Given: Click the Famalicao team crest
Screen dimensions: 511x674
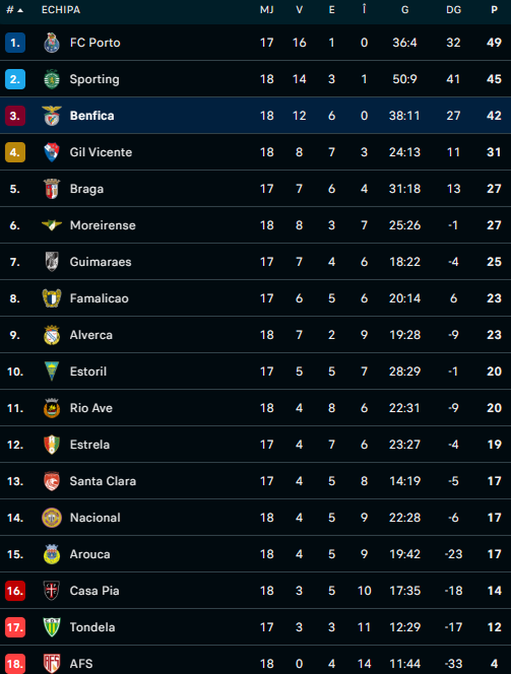Looking at the screenshot, I should click(x=52, y=298).
